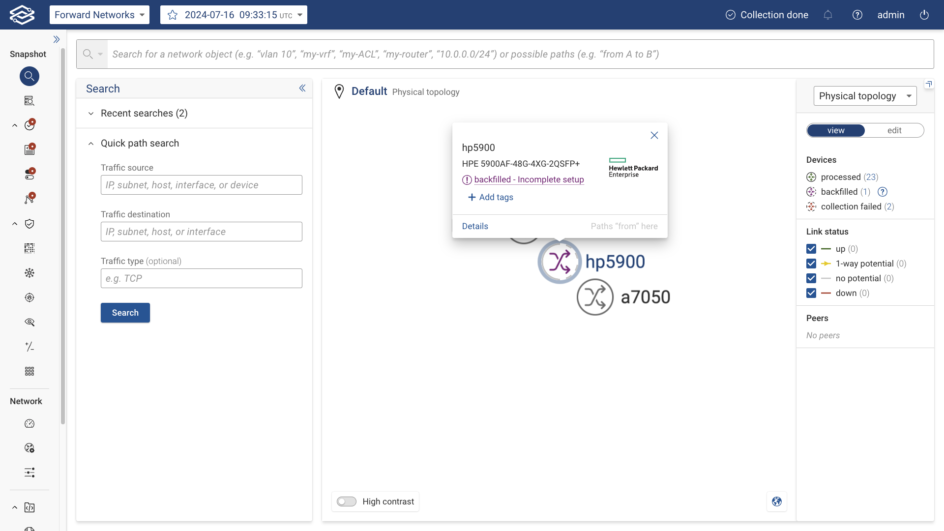
Task: Click the blue Search button
Action: 125,313
